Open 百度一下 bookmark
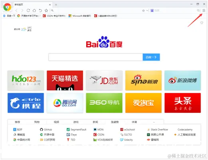Image resolution: width=208 pixels, height=160 pixels. tap(9, 16)
